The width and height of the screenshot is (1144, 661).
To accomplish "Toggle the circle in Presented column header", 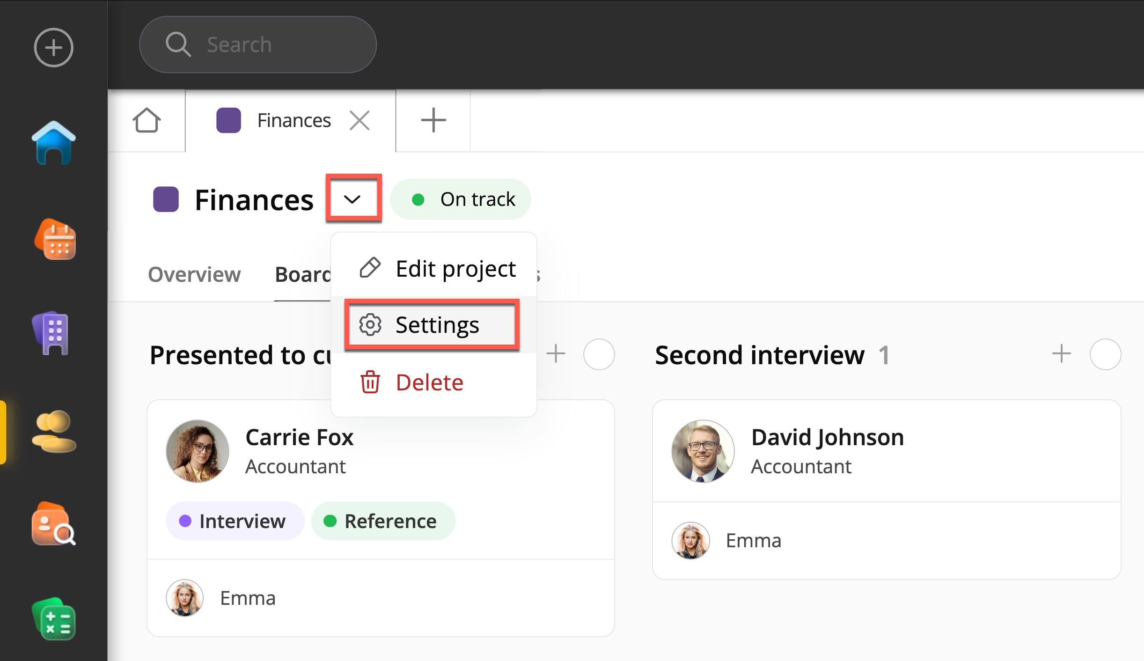I will [599, 354].
